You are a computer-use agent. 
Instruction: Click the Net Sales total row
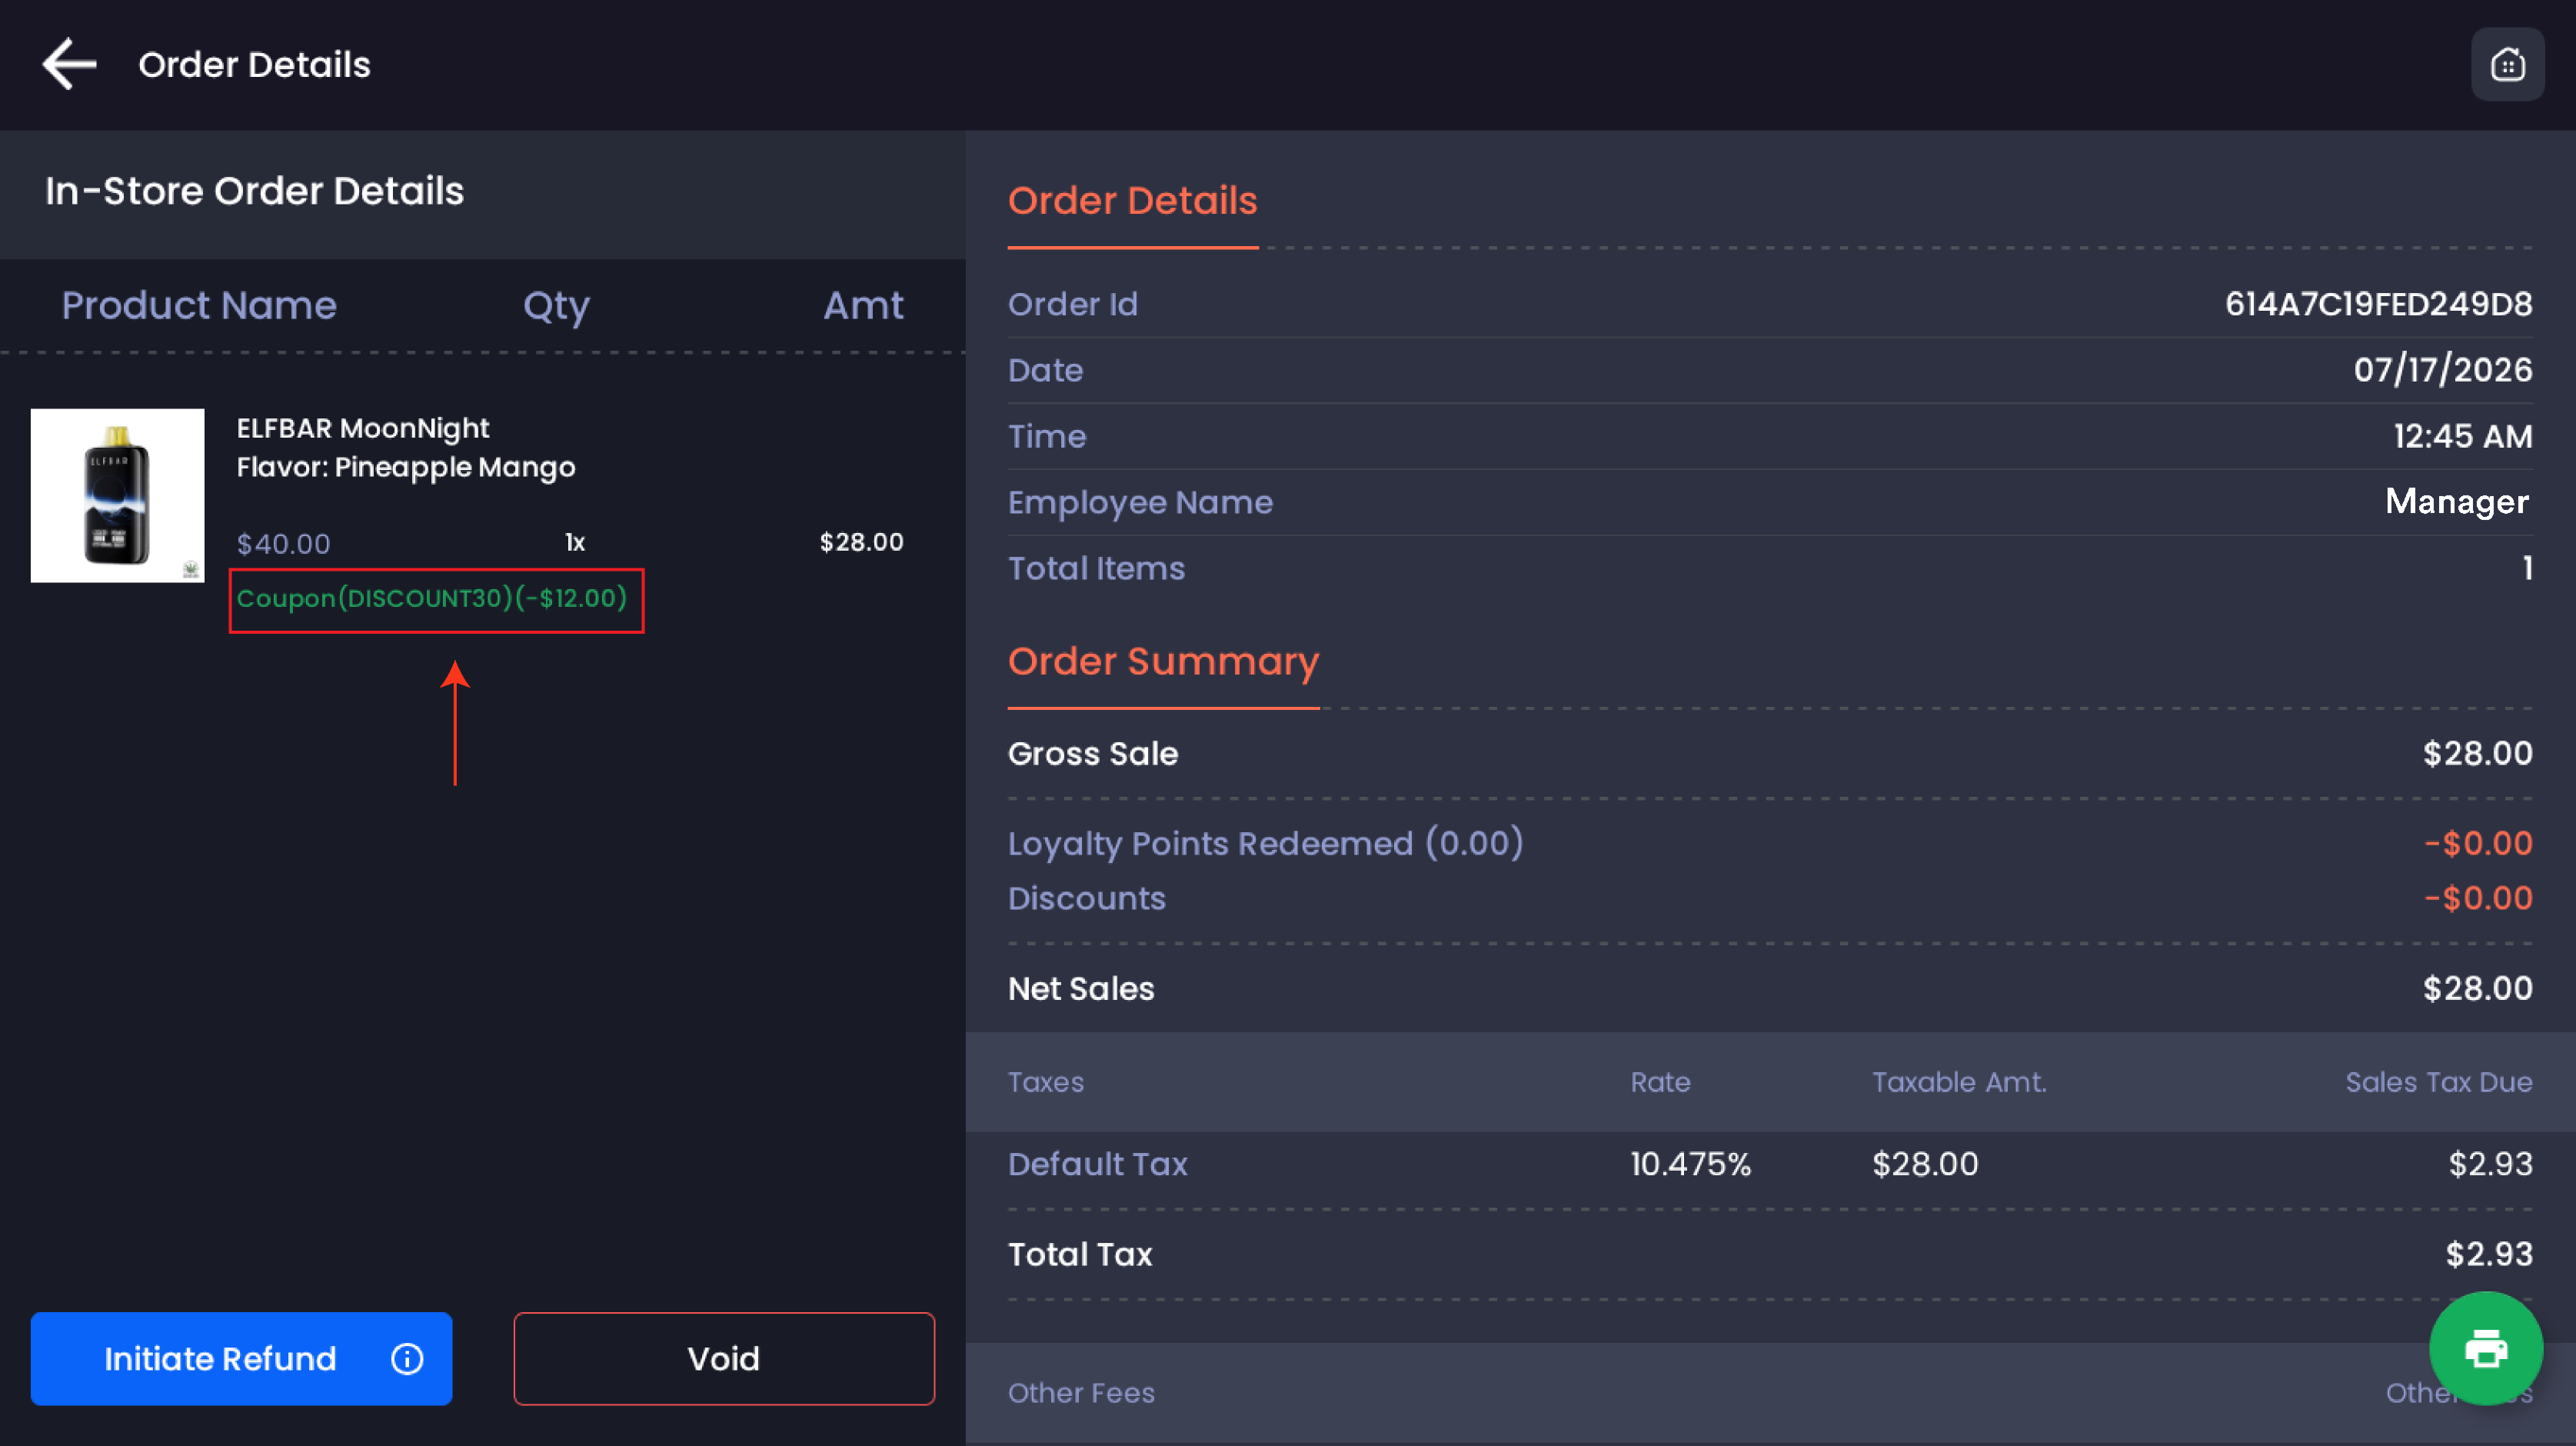[1770, 988]
